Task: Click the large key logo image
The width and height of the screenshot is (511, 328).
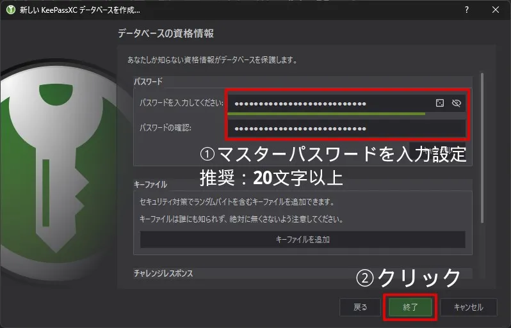Action: tap(59, 173)
